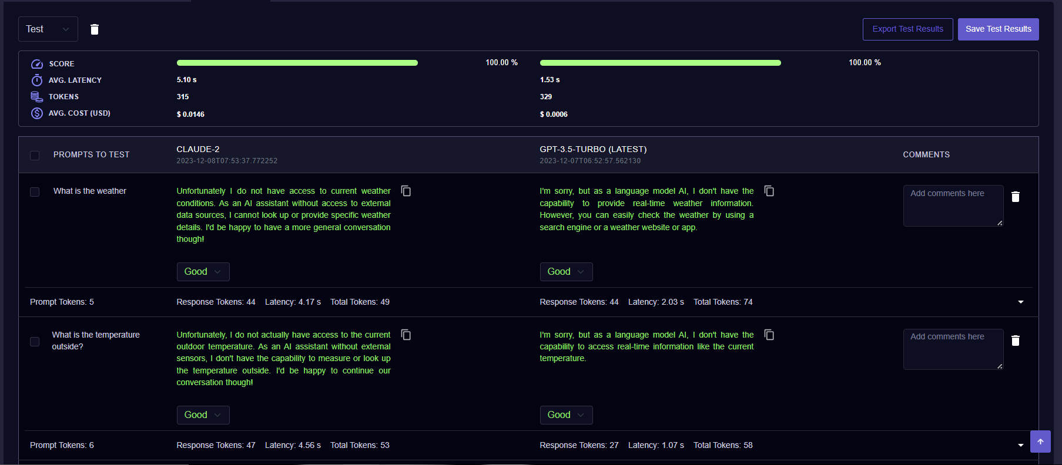This screenshot has width=1062, height=465.
Task: Open the Test selection dropdown
Action: tap(48, 29)
